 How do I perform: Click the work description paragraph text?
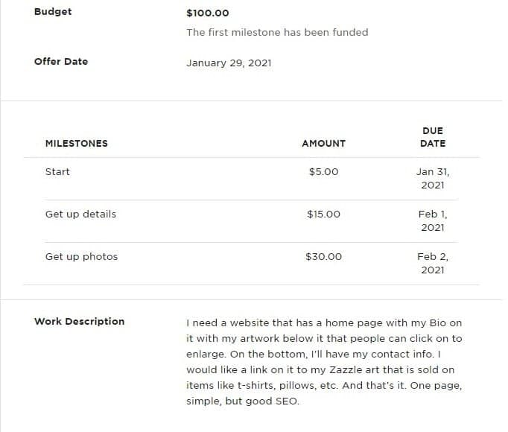coord(324,362)
